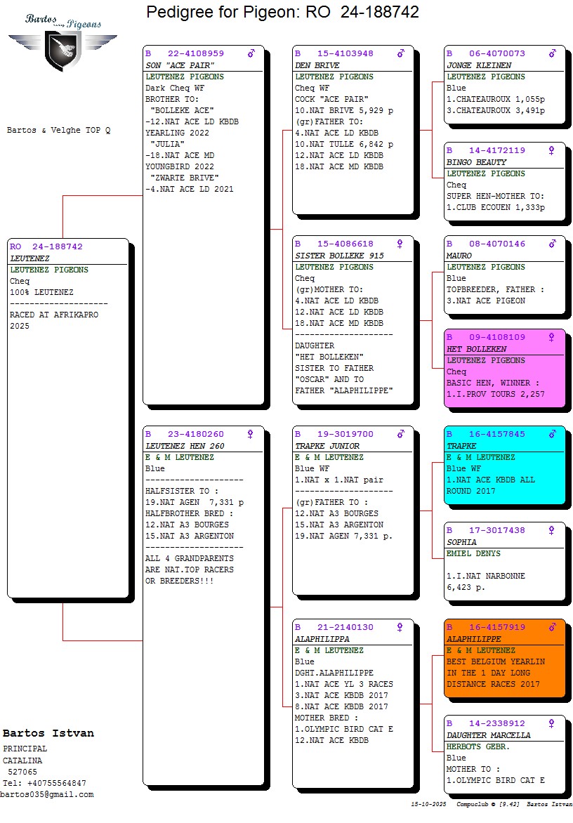Click the telephone number +40755564847
Image resolution: width=573 pixels, height=823 pixels.
[x=45, y=783]
